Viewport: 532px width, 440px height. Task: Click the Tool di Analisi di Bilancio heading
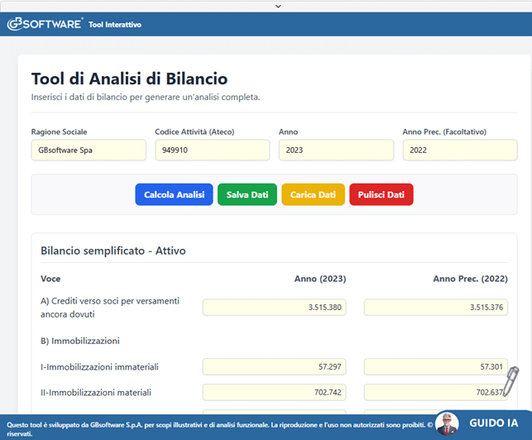click(129, 79)
